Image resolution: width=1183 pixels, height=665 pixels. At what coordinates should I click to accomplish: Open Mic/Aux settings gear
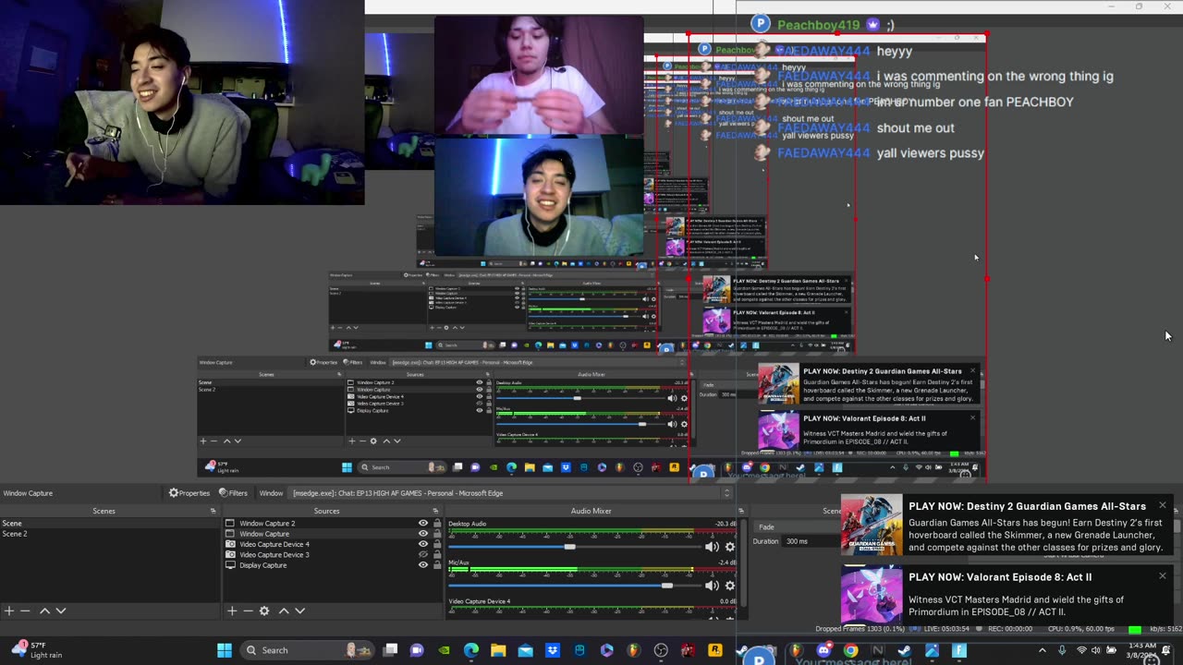pos(729,586)
